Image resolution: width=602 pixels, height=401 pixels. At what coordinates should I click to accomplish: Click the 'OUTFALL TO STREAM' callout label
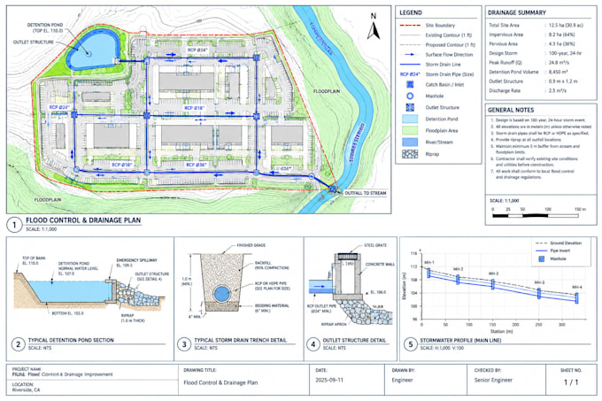[365, 193]
